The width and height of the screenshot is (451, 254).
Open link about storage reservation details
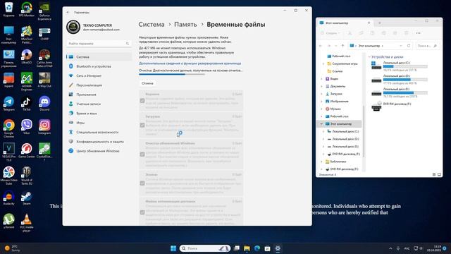coord(190,64)
